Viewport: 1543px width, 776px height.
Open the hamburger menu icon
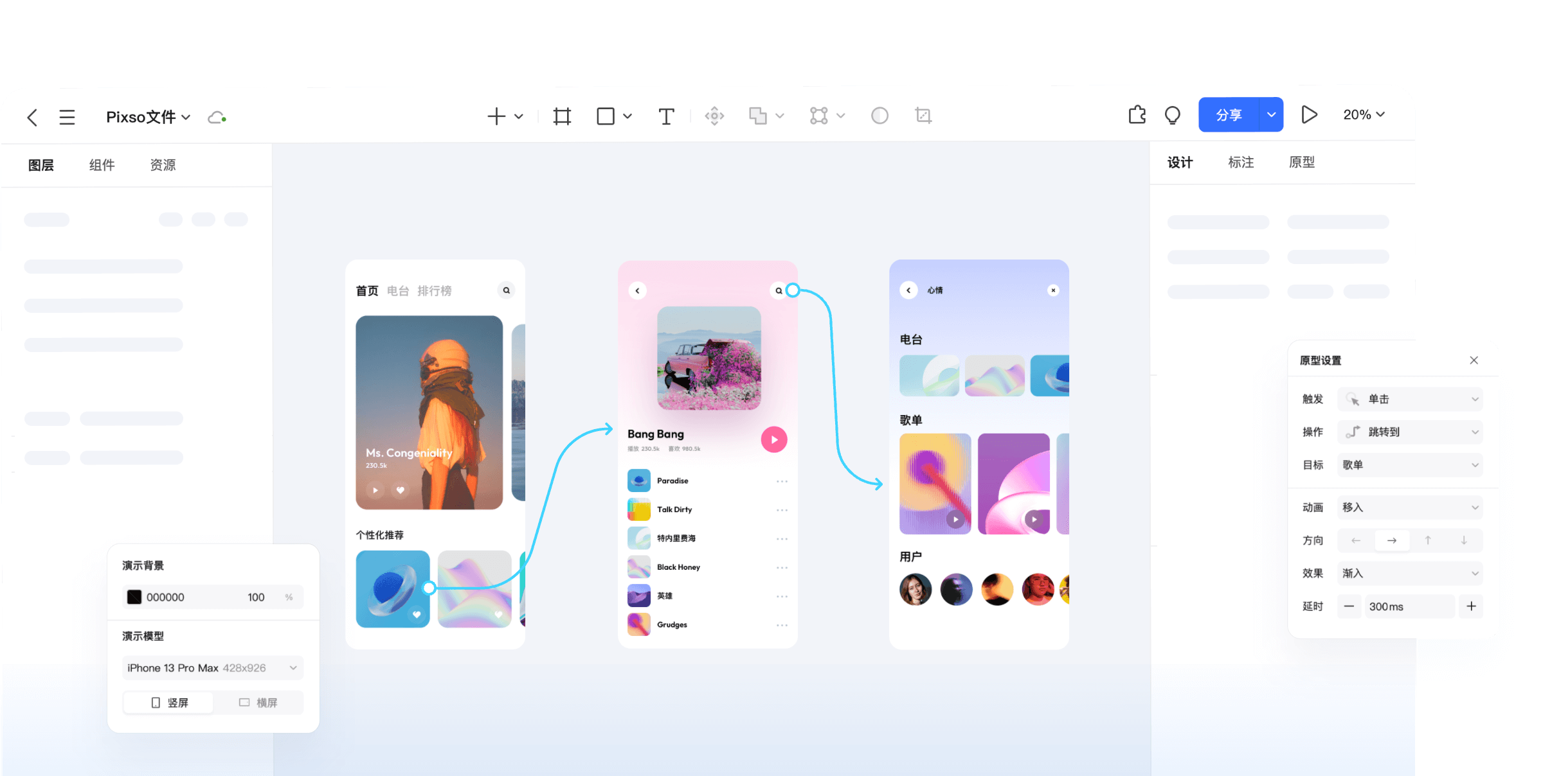coord(67,118)
